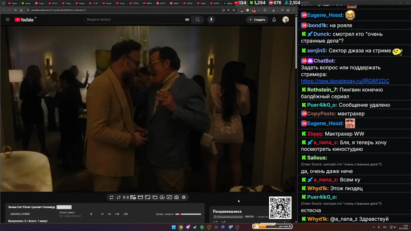Click the up-down arrows icon in the player toolbar

[x=118, y=197]
